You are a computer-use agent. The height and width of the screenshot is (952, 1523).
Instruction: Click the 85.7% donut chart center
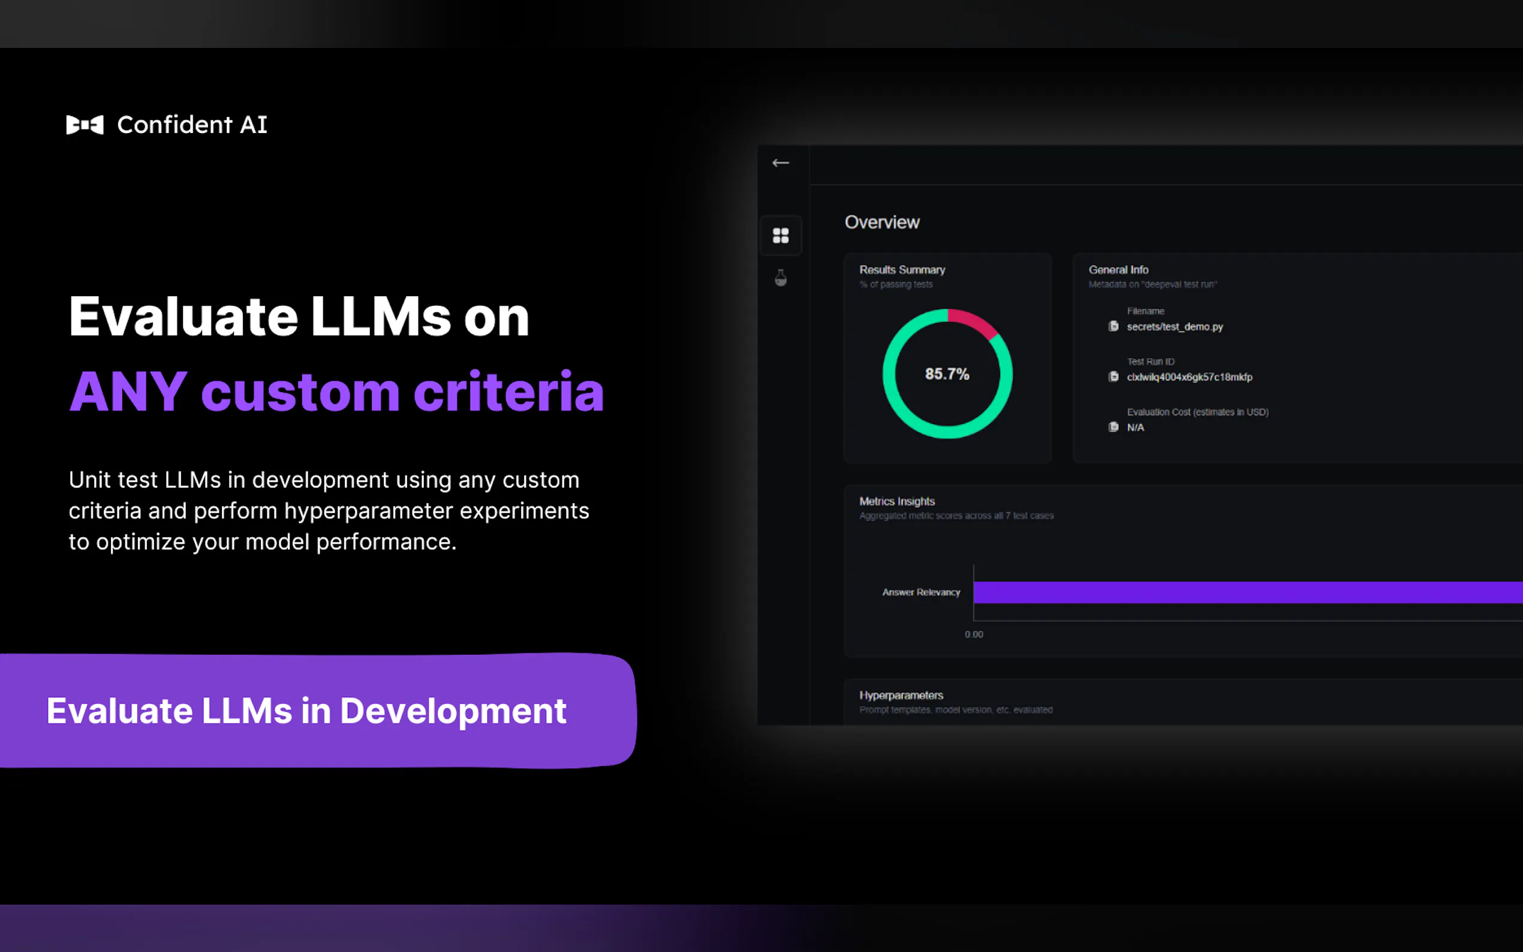947,374
